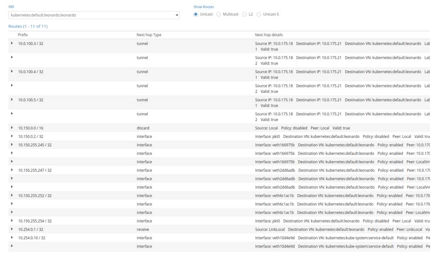Click the Prefix column header
The height and width of the screenshot is (258, 440).
(x=23, y=35)
